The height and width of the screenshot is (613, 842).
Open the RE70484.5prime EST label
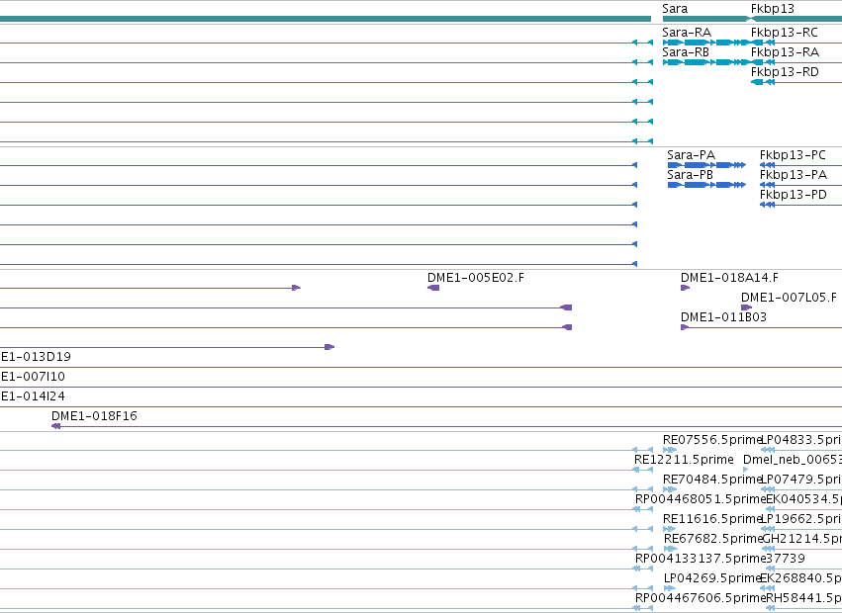tap(712, 480)
